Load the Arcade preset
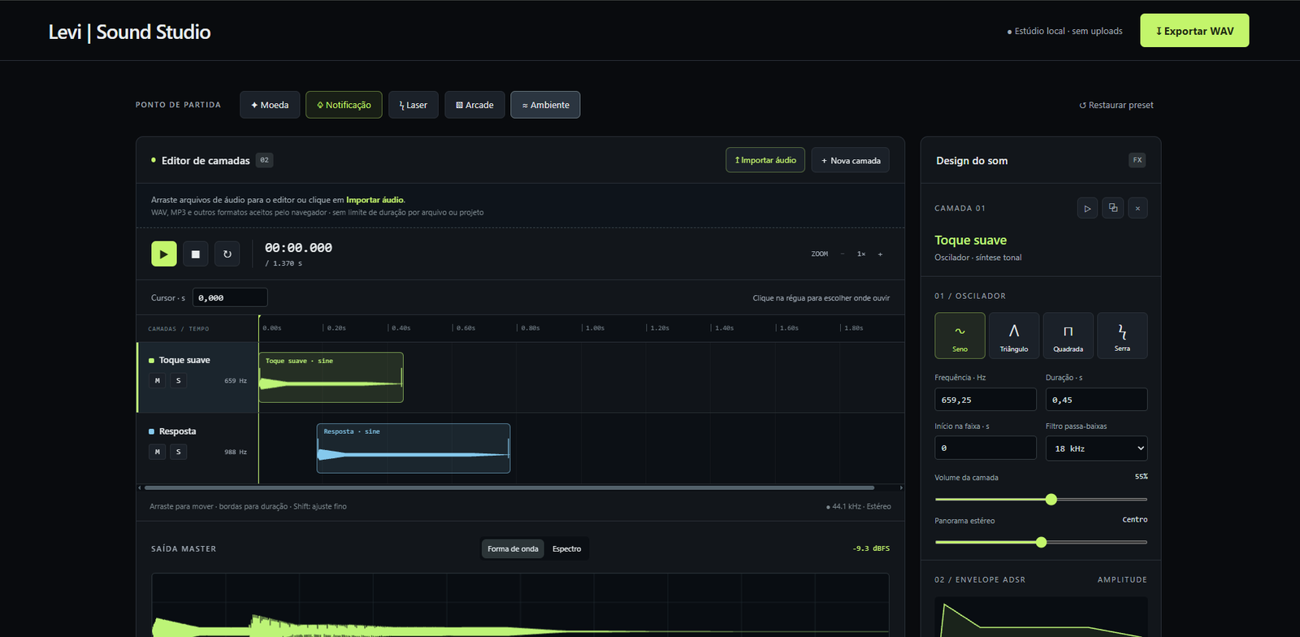 tap(474, 105)
